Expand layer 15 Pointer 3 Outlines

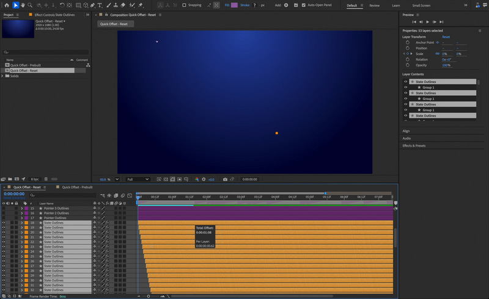pos(21,208)
